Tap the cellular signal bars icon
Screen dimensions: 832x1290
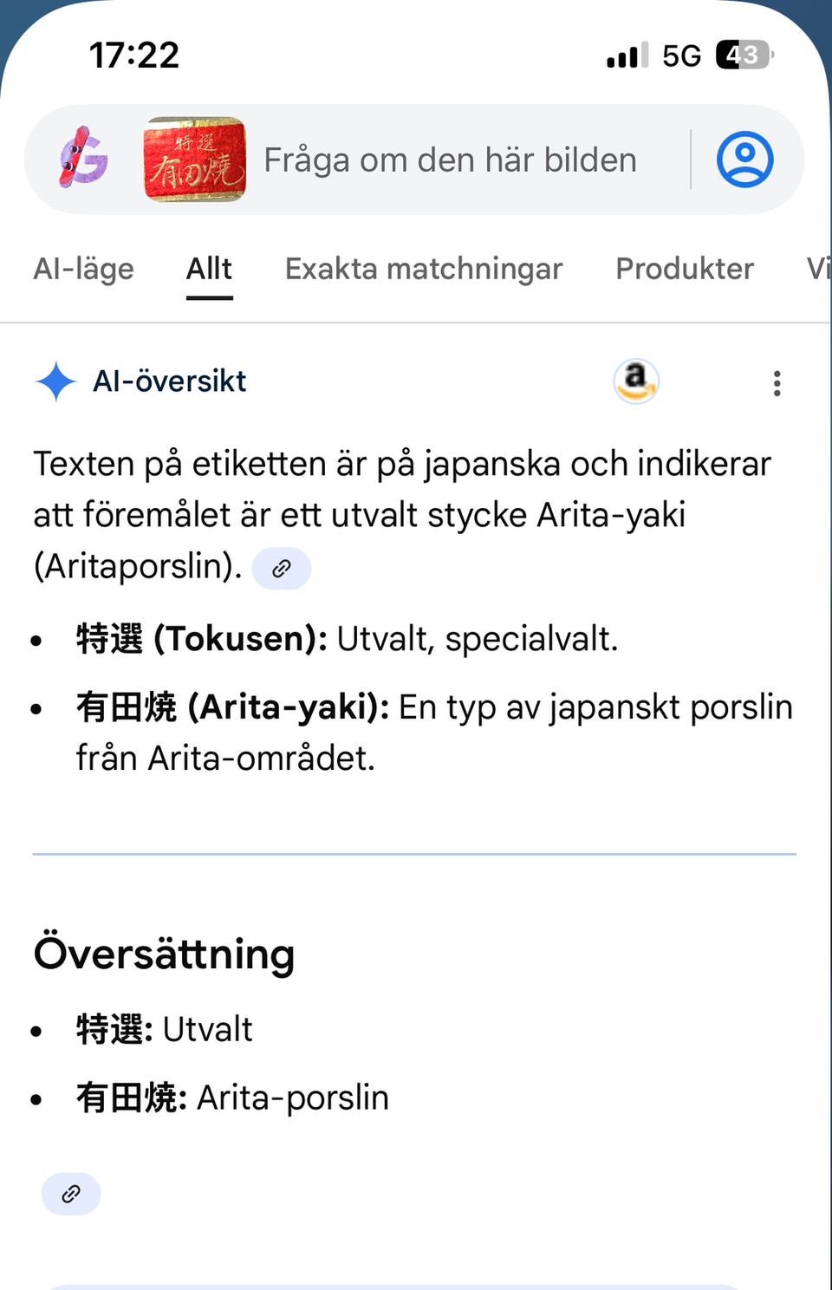(x=627, y=55)
